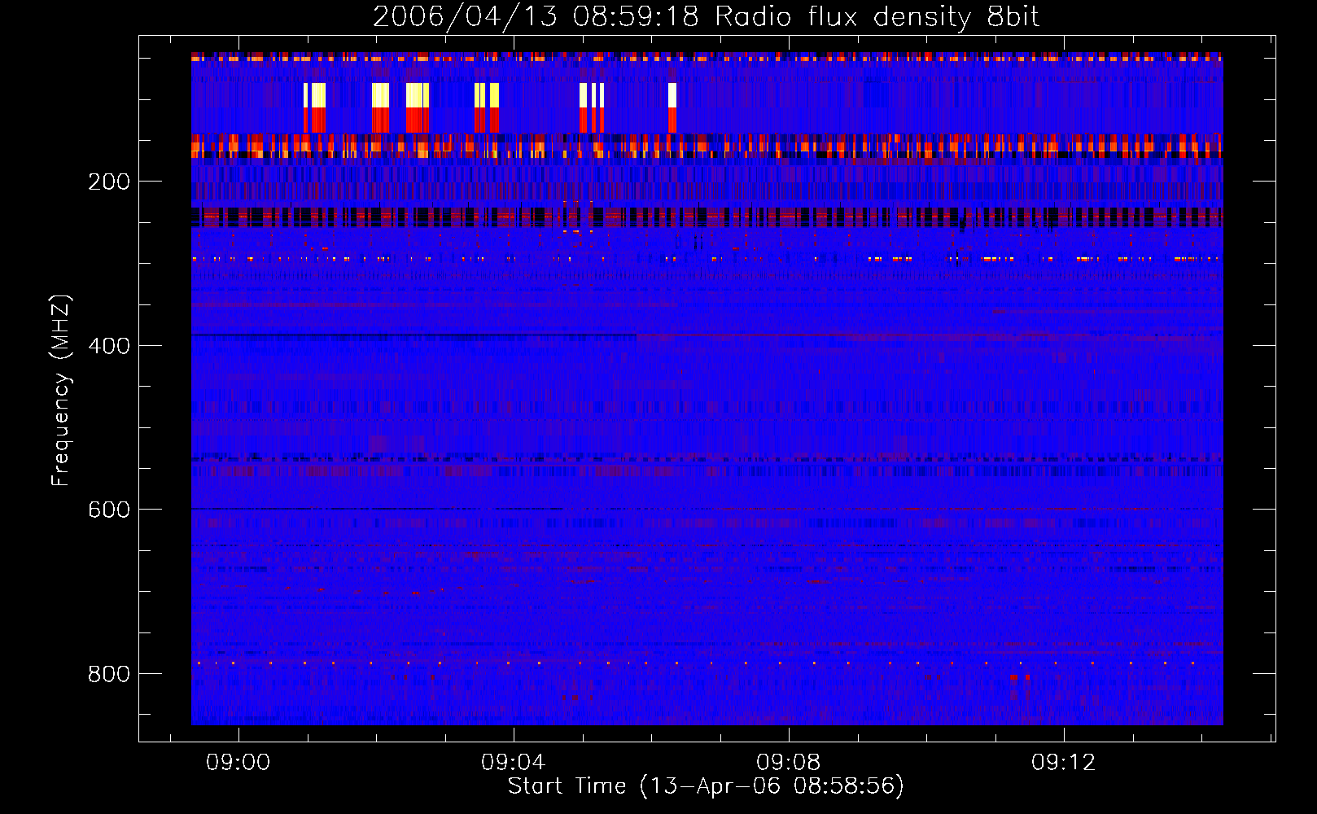Viewport: 1317px width, 814px height.
Task: Click the 09:12 time tick label
Action: pos(1063,763)
